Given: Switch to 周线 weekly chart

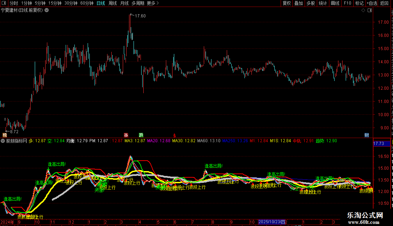Looking at the screenshot, I should (113, 3).
